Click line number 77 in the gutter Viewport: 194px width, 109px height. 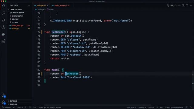click(x=39, y=32)
